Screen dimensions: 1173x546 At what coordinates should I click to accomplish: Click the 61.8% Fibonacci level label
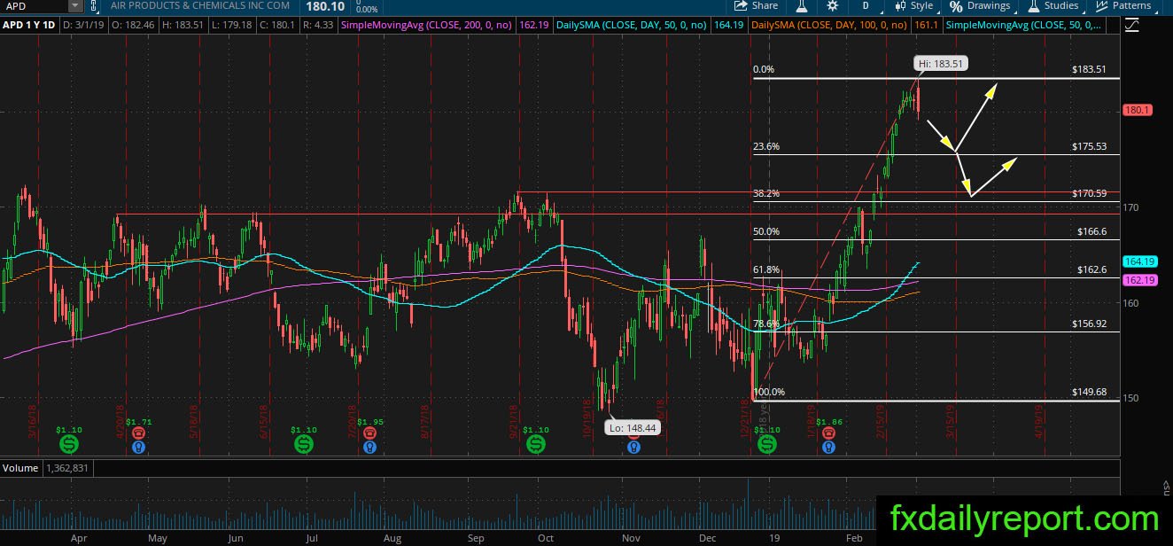click(765, 269)
